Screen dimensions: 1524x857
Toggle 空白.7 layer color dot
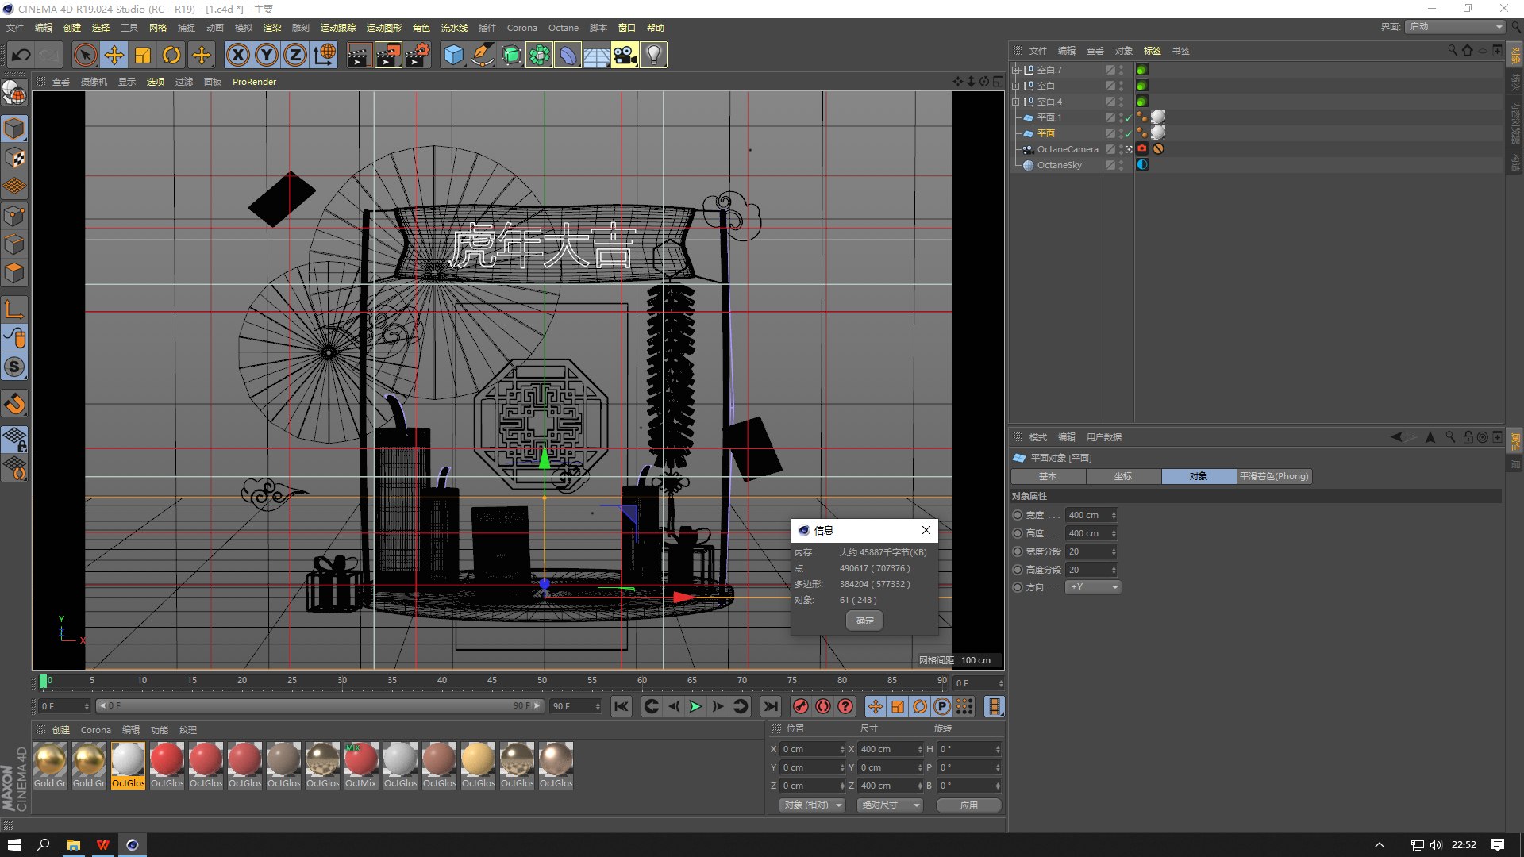tap(1110, 70)
